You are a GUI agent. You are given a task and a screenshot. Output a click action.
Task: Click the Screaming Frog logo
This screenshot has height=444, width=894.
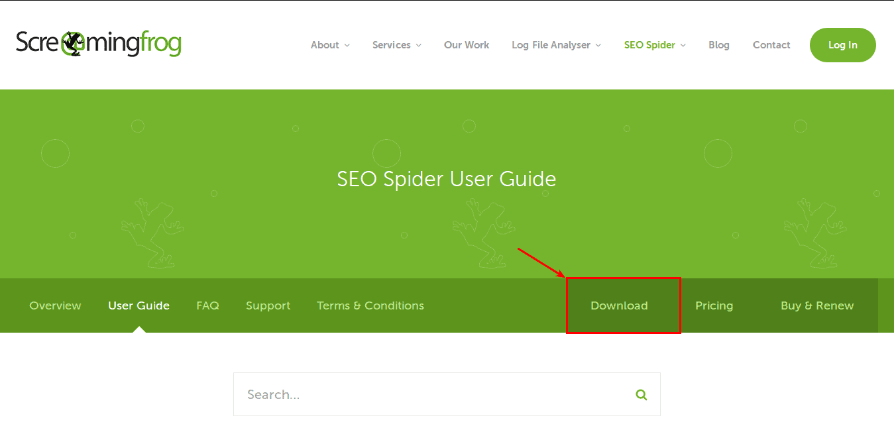(x=99, y=44)
